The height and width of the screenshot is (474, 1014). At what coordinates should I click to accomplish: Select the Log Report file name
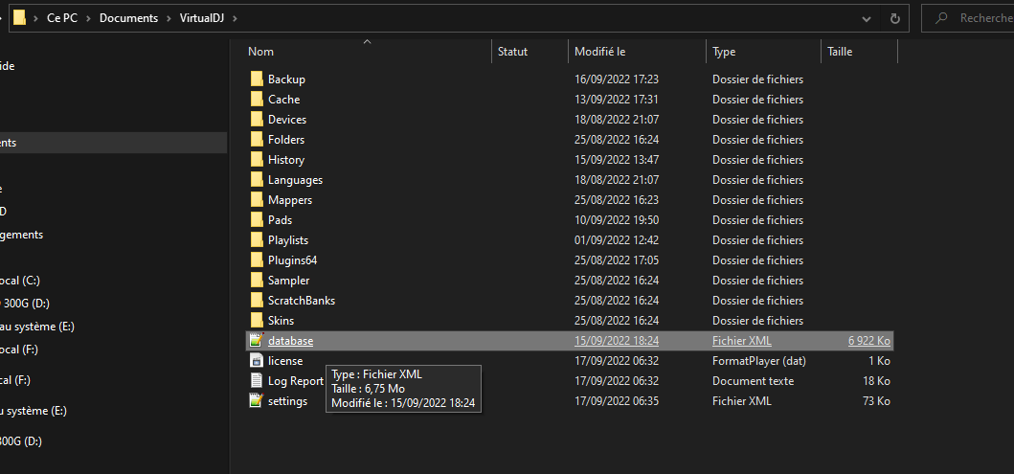tap(296, 381)
